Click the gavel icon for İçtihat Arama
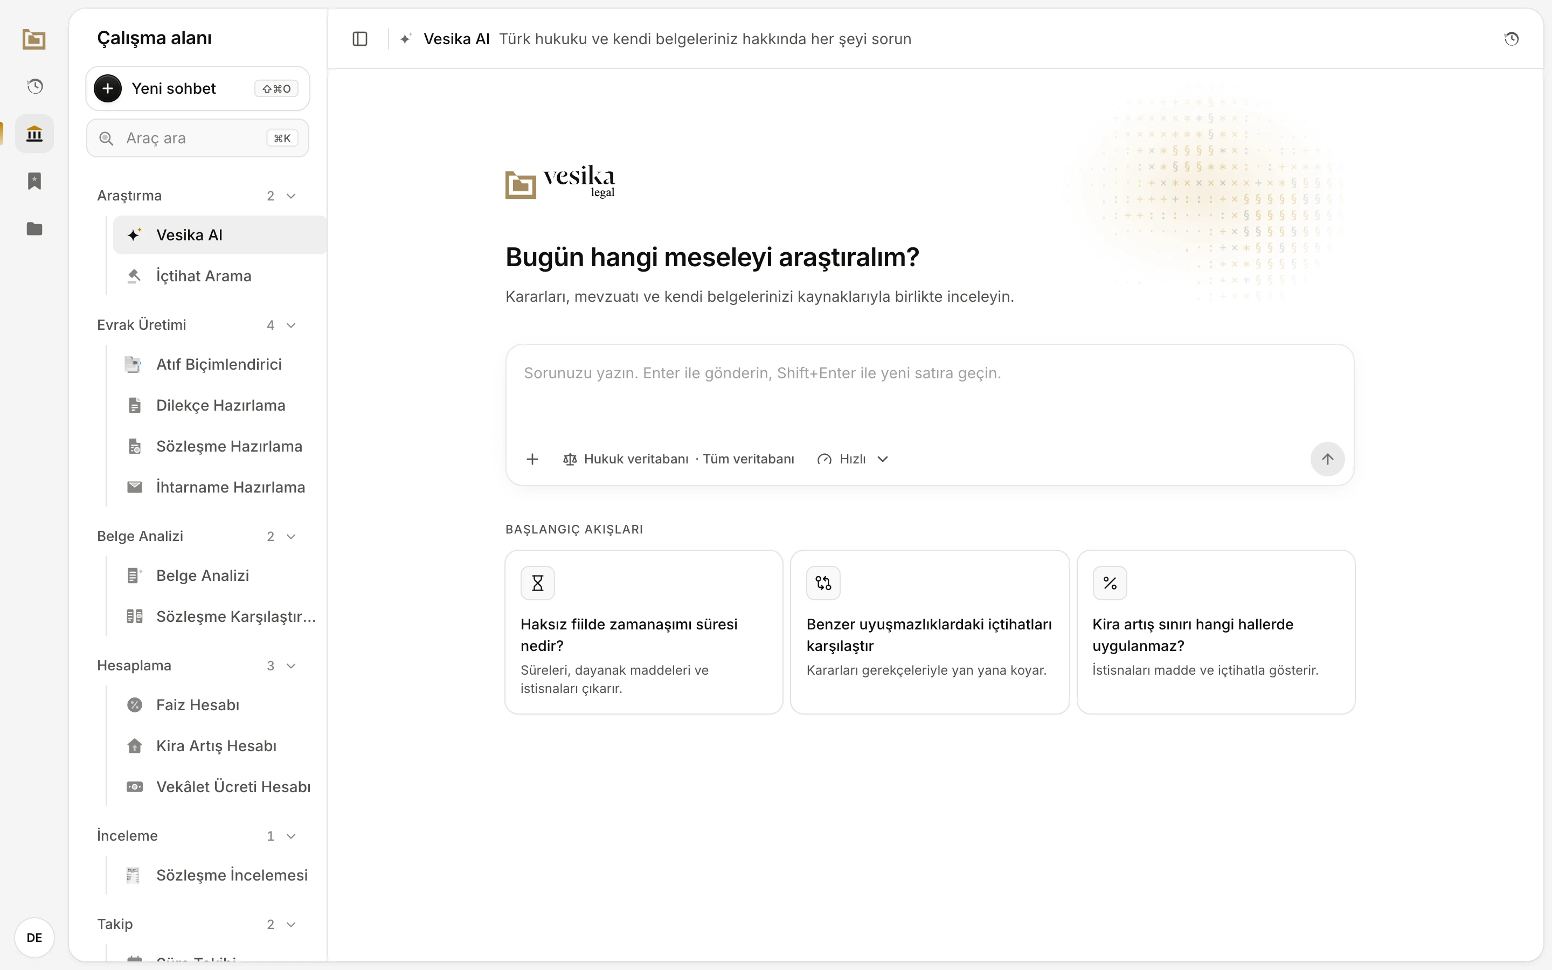 (x=134, y=276)
